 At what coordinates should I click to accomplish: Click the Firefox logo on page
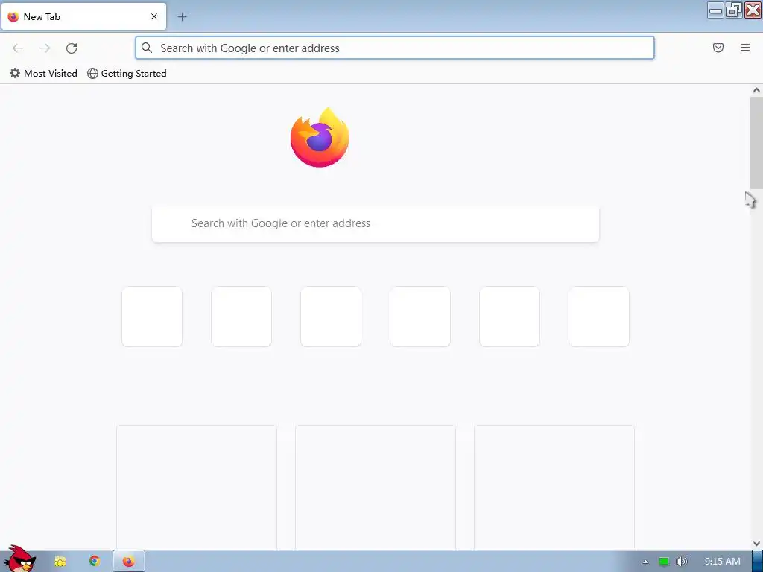click(x=320, y=137)
